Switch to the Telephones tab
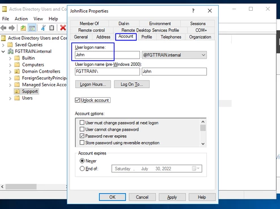Screen dimensions: 280x209 [x=171, y=37]
